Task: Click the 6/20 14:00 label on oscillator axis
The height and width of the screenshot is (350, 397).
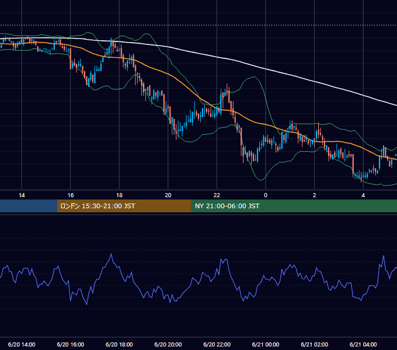Action: [x=22, y=344]
